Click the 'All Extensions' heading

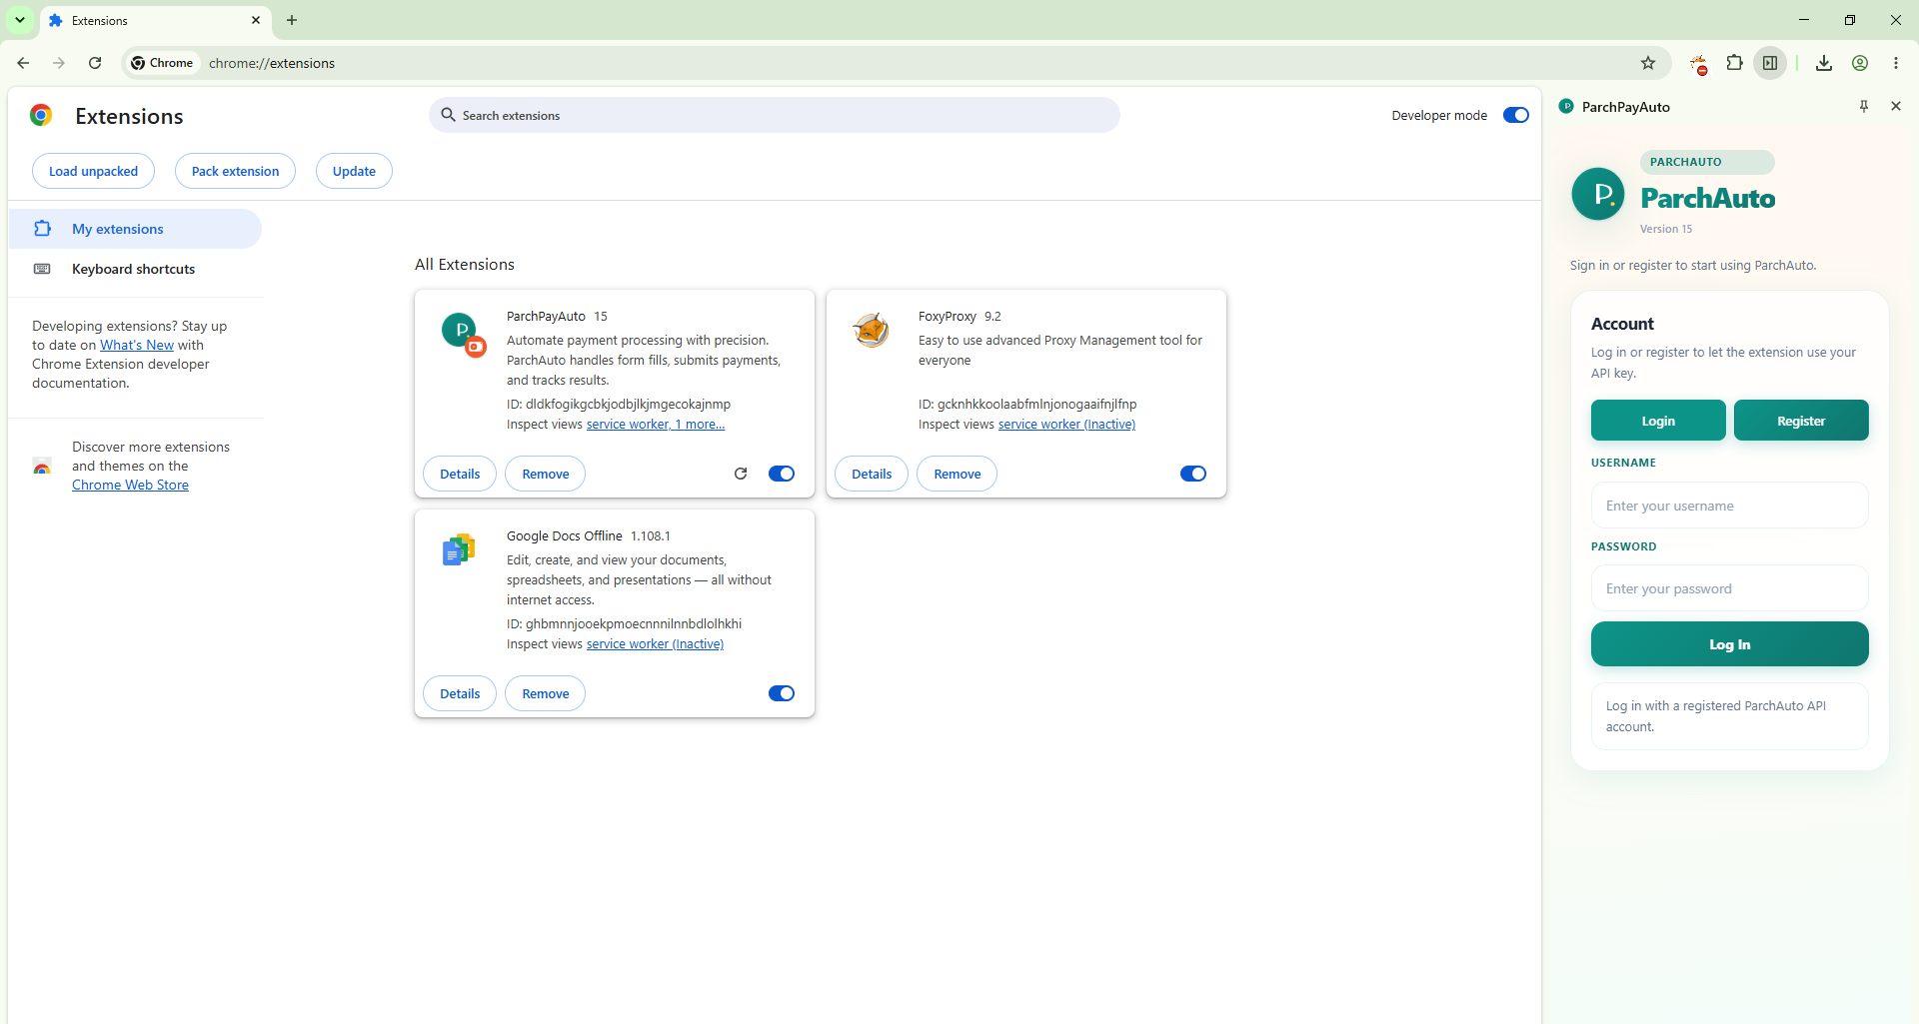point(465,264)
